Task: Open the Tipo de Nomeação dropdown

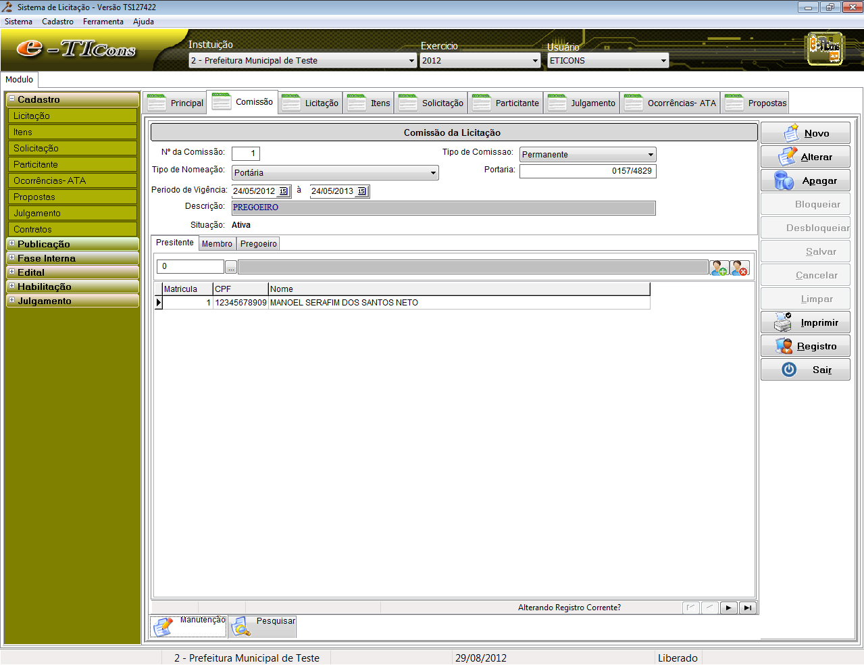Action: 433,173
